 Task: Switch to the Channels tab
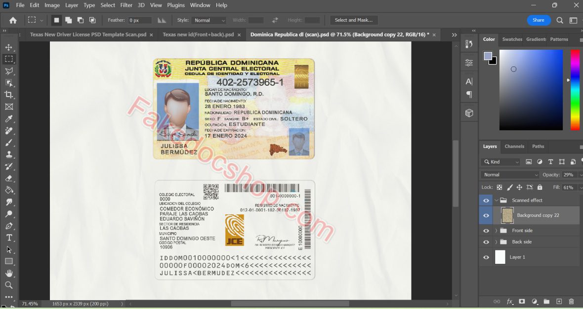coord(514,146)
